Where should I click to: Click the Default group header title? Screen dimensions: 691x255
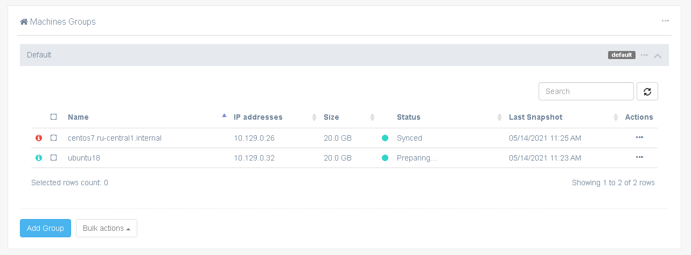(39, 55)
